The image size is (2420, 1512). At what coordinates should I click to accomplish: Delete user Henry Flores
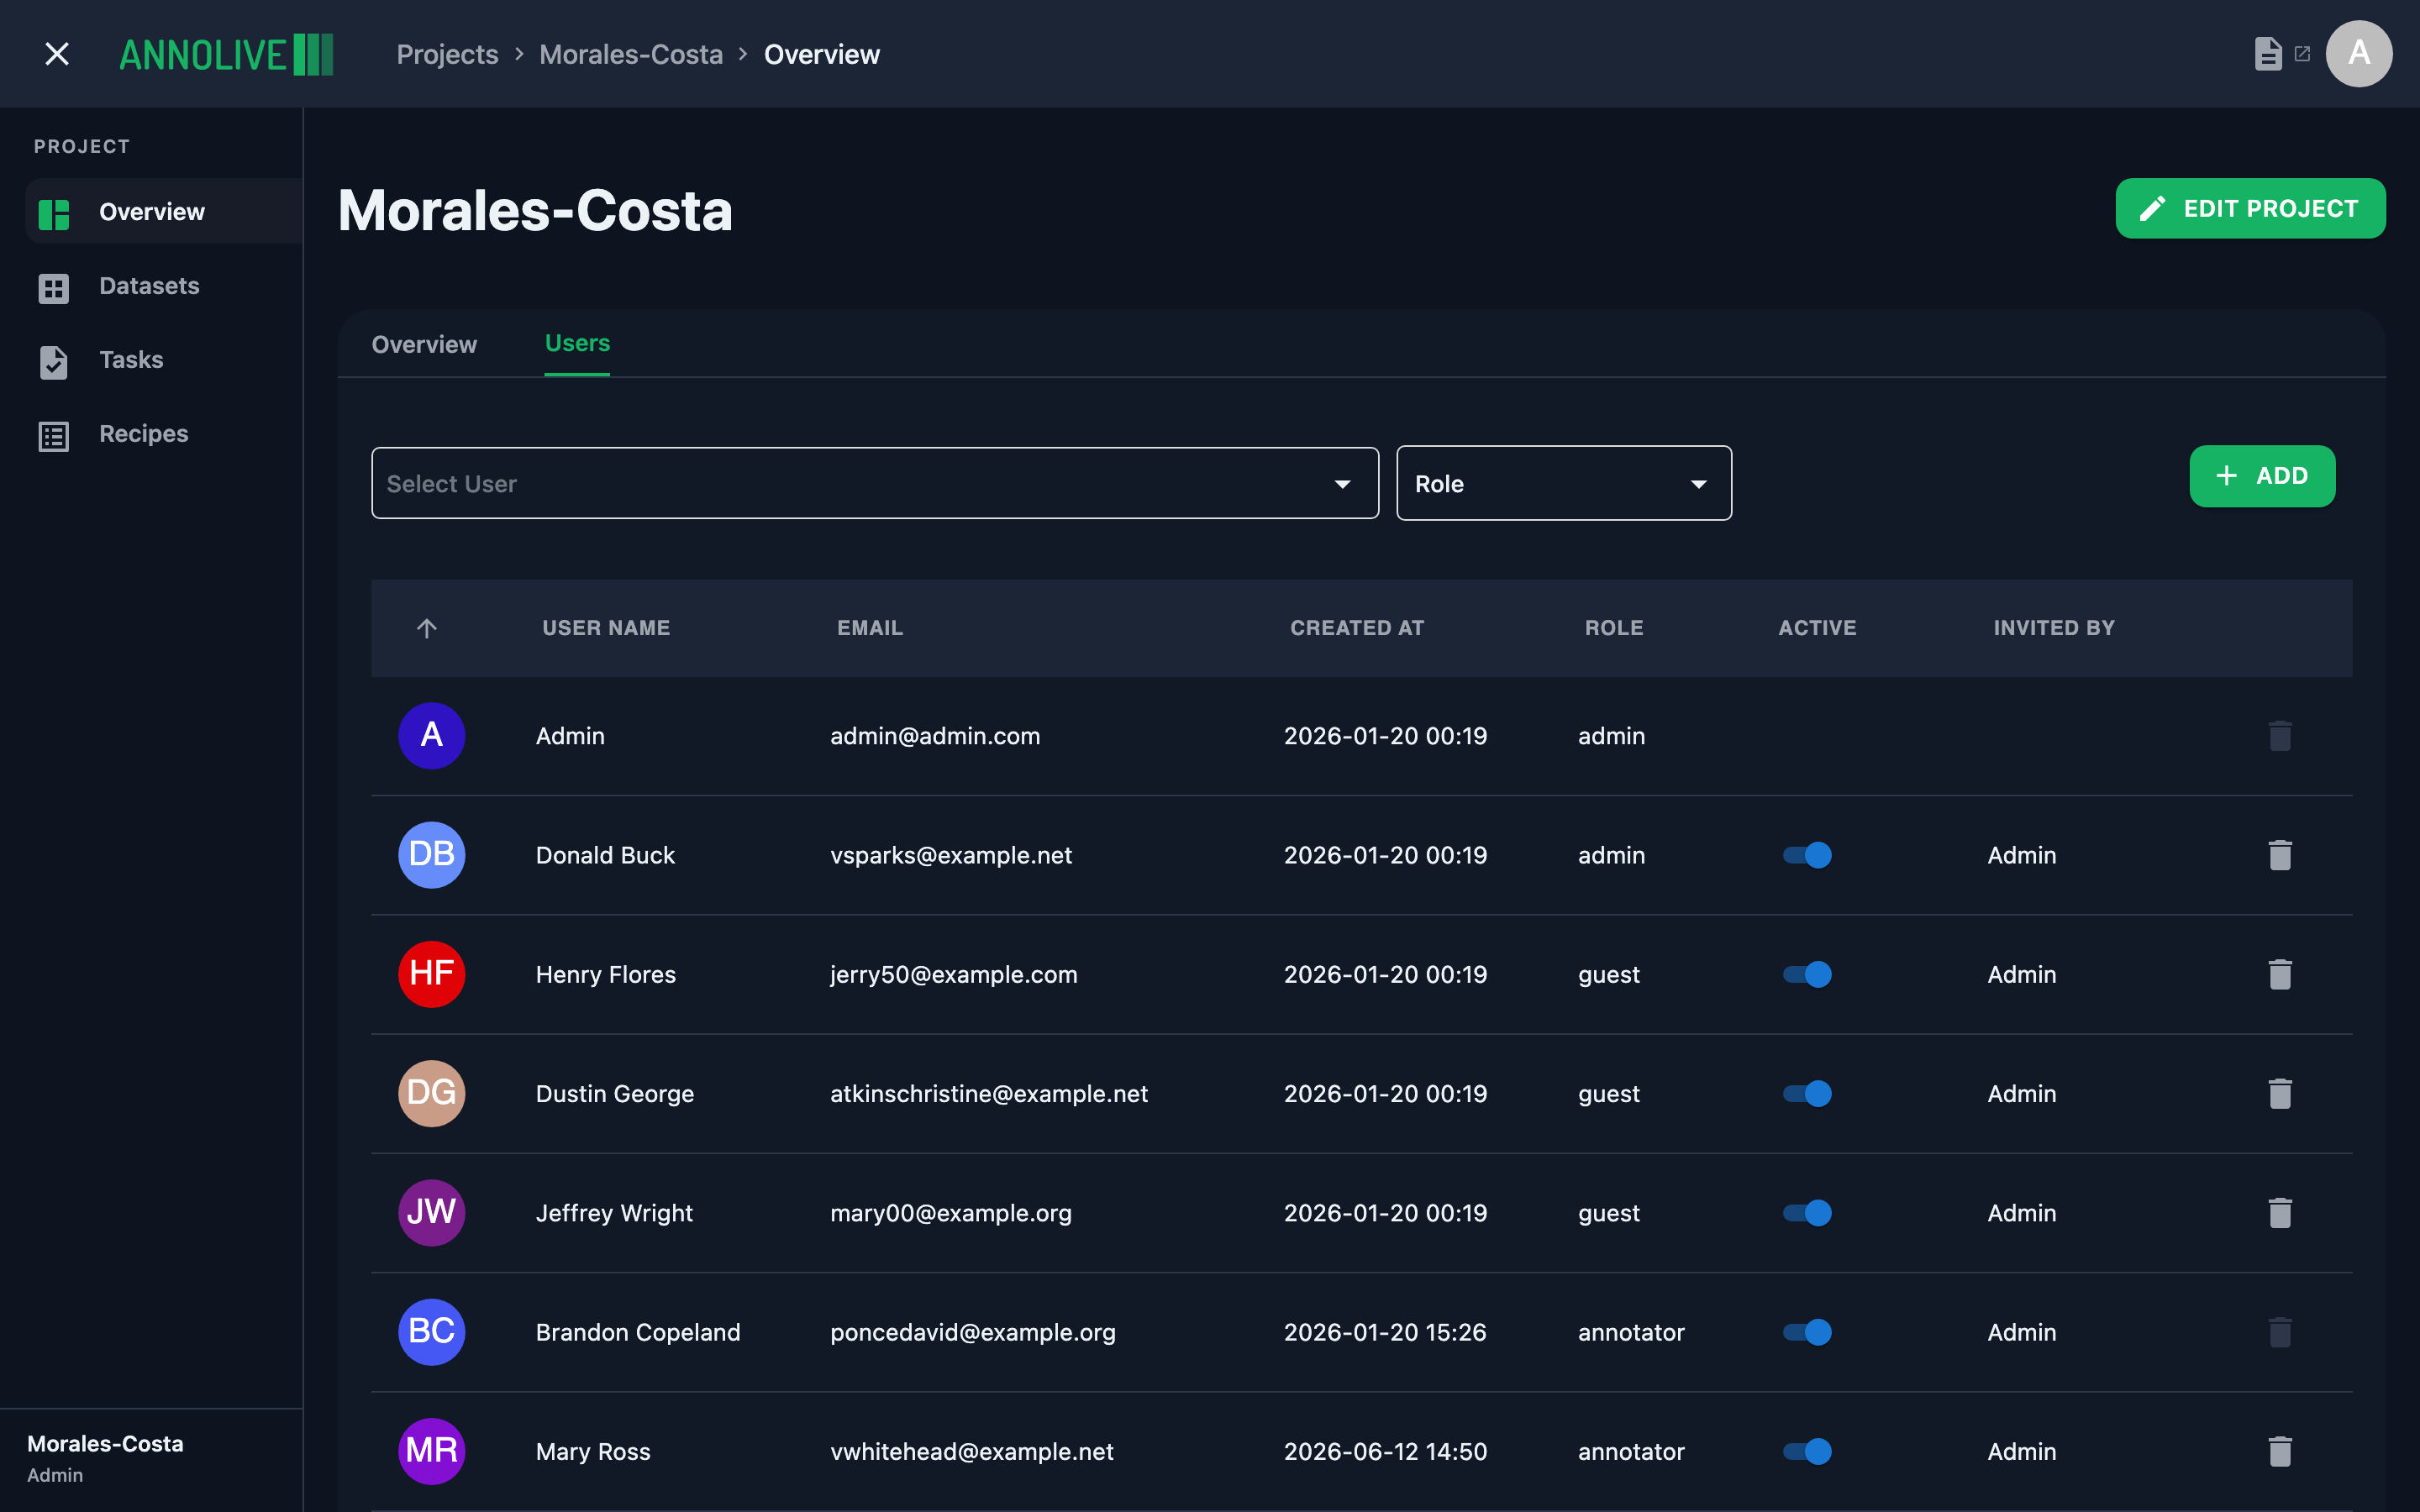point(2280,974)
